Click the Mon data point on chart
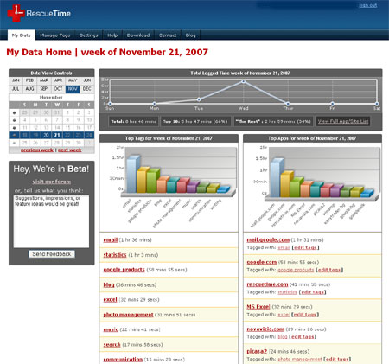Screen dimensions: 389x364 pos(155,104)
